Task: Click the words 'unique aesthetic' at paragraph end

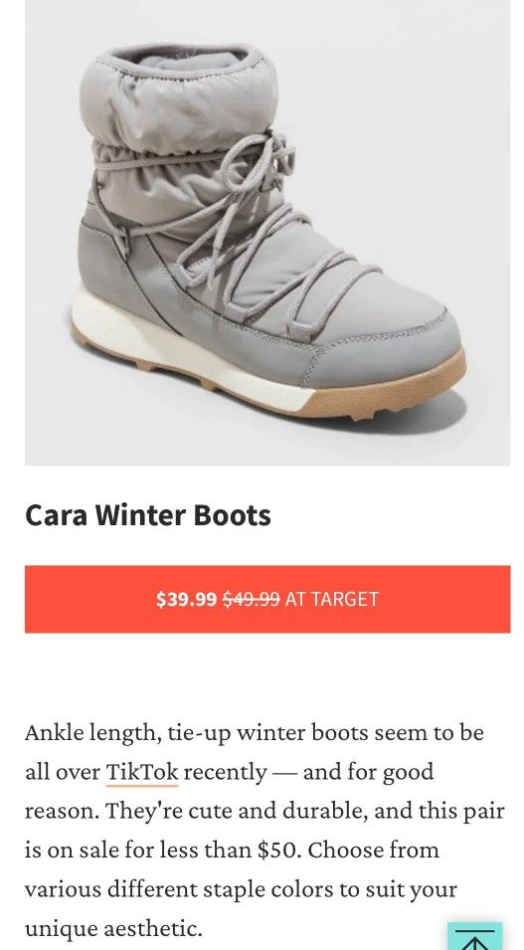Action: [112, 928]
